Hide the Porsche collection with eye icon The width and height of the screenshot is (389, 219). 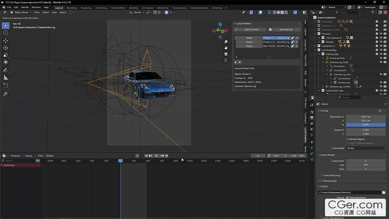(381, 34)
